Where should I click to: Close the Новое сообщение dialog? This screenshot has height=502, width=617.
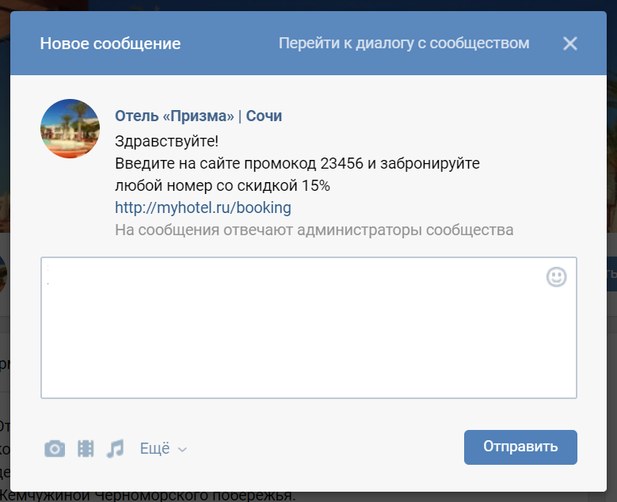[570, 44]
